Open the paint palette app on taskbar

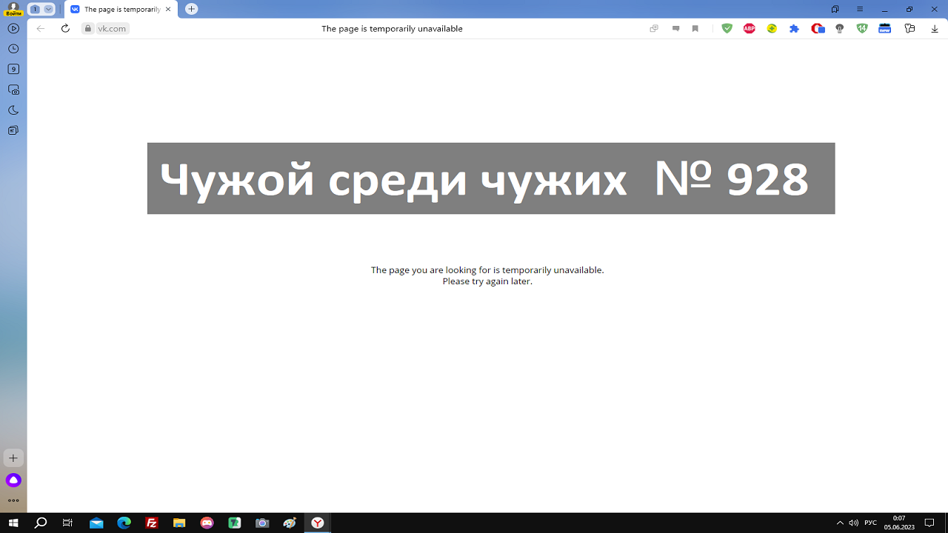(x=290, y=523)
